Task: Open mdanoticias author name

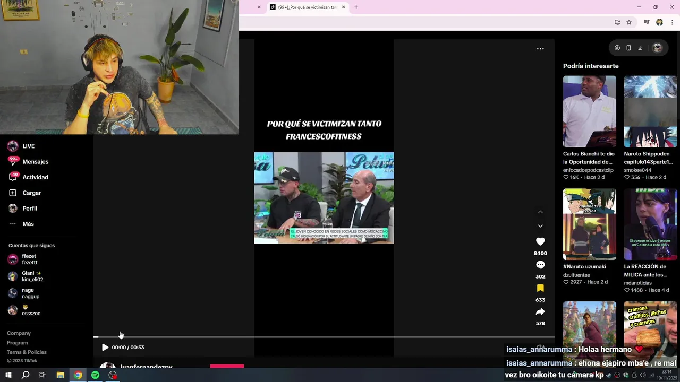Action: point(638,283)
